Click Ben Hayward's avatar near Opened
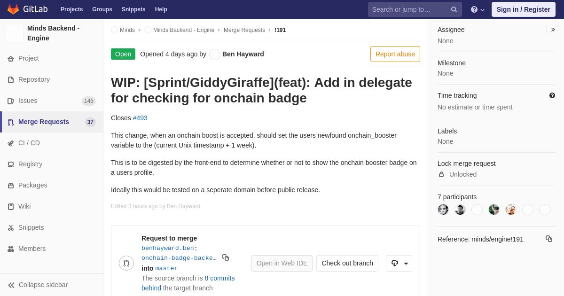 (215, 55)
